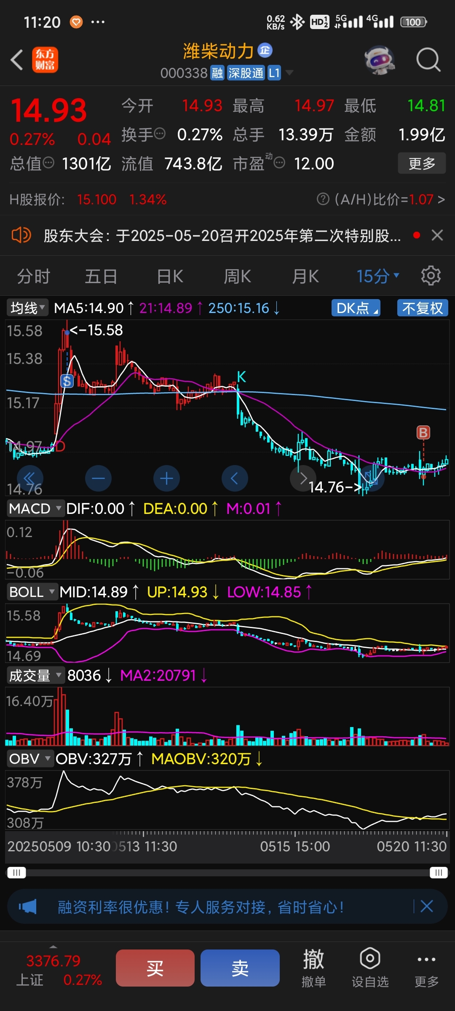Tap 设自选 to add to watchlist
Screen dimensions: 455x1011
(x=370, y=968)
